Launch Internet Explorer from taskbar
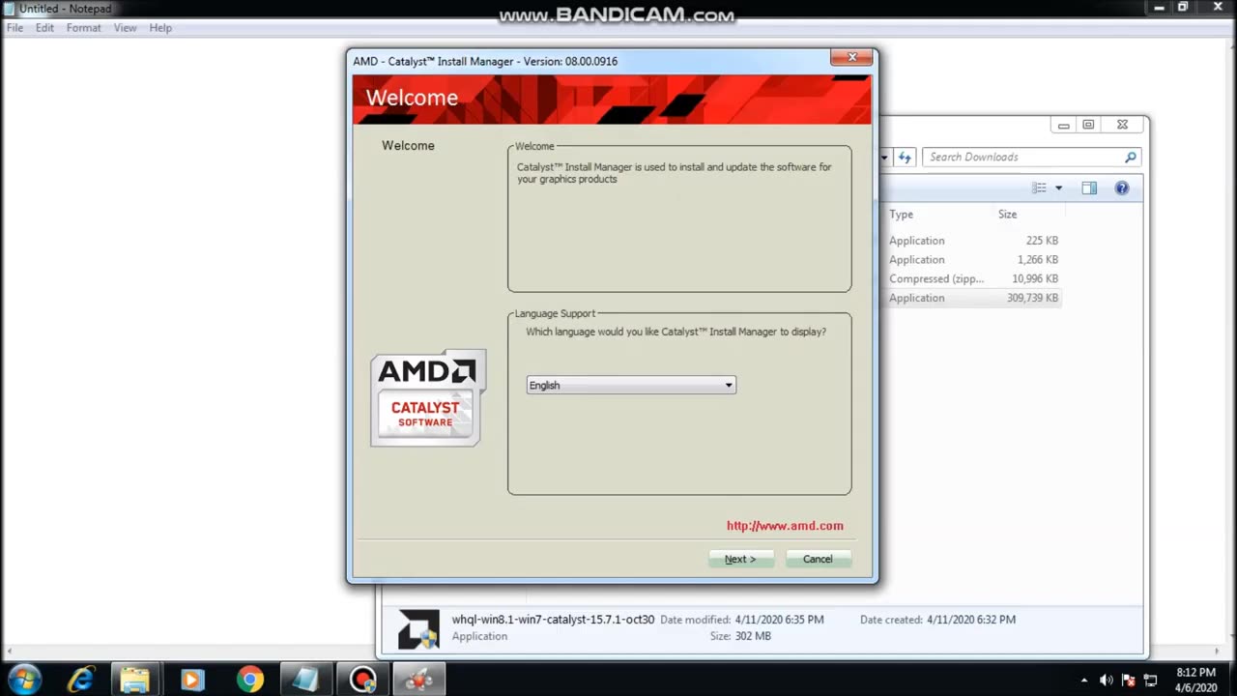 click(80, 680)
